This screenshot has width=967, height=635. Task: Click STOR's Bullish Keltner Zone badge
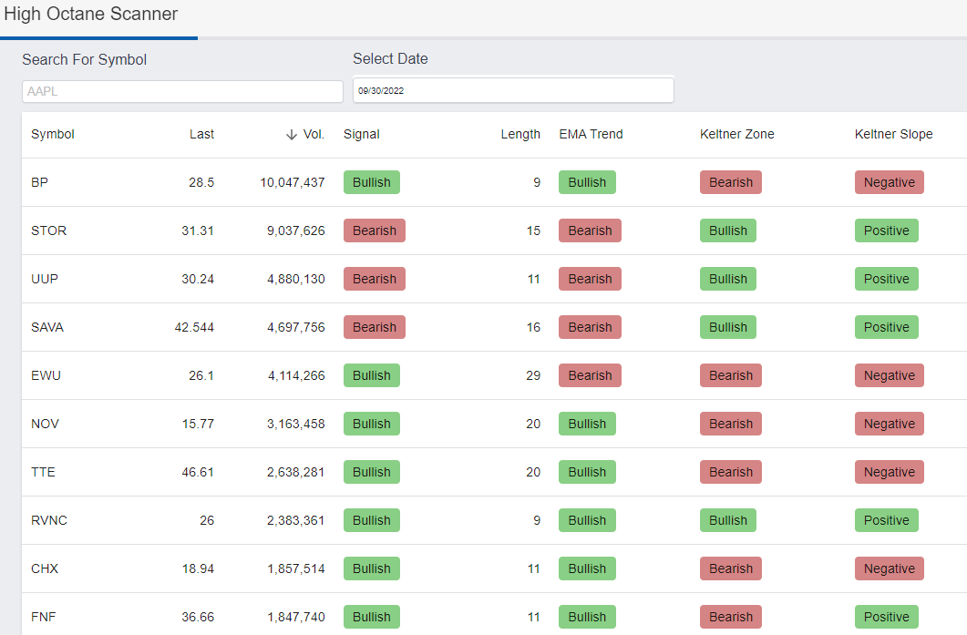[727, 230]
